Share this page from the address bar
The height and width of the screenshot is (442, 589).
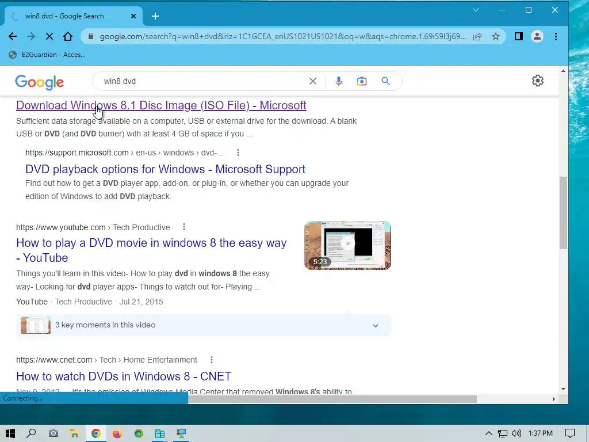tap(477, 36)
